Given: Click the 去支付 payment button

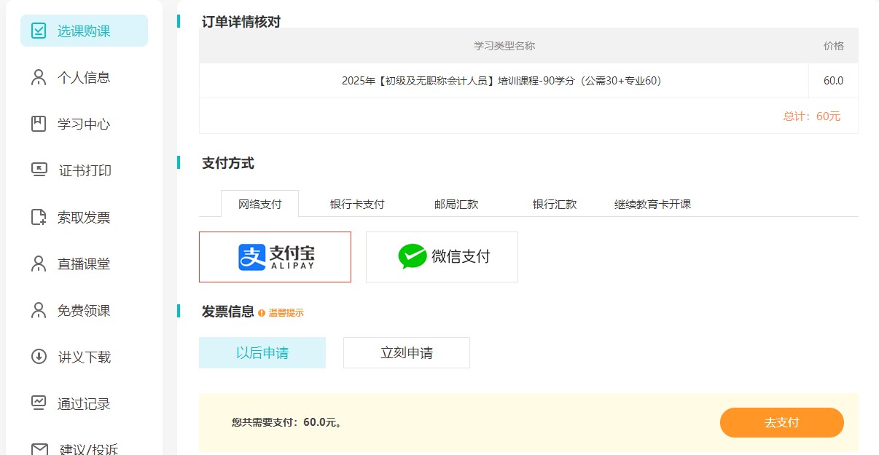Looking at the screenshot, I should pyautogui.click(x=781, y=422).
